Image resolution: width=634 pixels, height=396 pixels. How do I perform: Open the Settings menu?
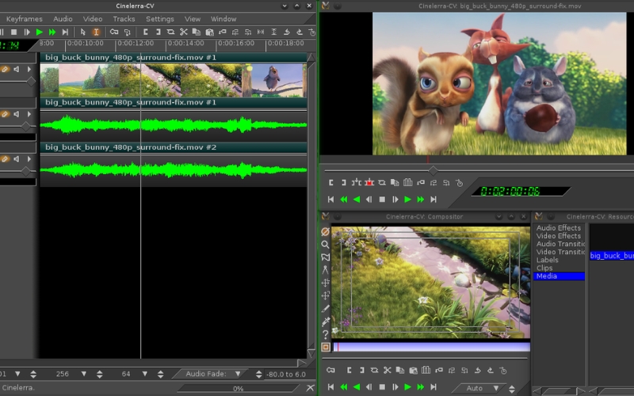coord(160,19)
